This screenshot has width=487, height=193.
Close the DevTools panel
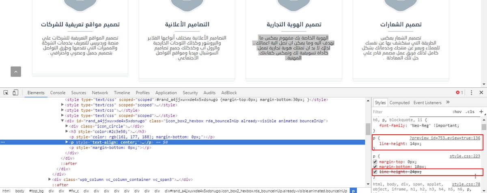(x=482, y=93)
